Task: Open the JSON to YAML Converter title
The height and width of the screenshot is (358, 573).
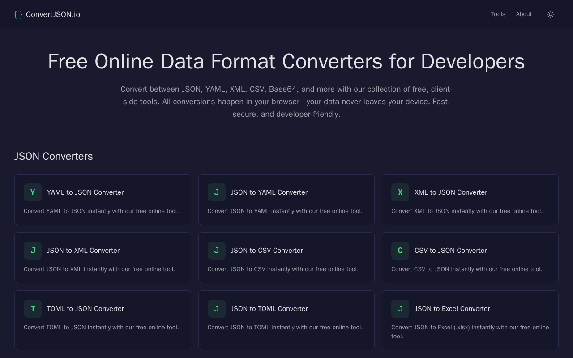Action: pos(269,192)
